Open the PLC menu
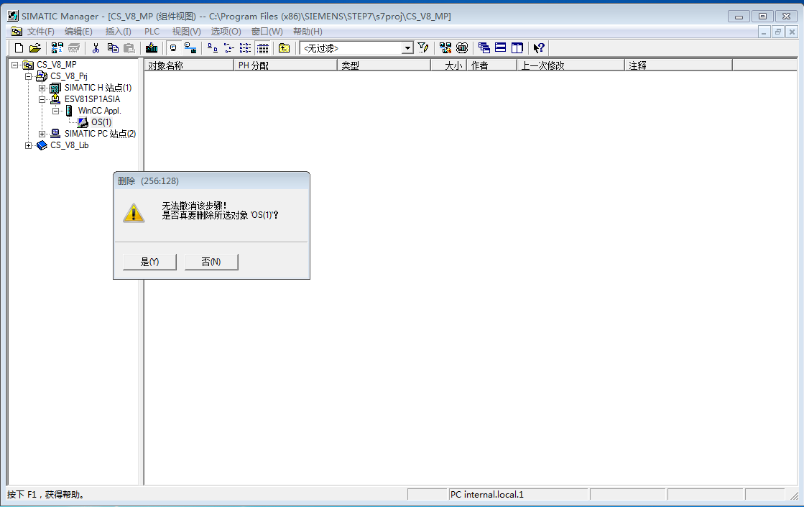The width and height of the screenshot is (804, 507). (152, 32)
